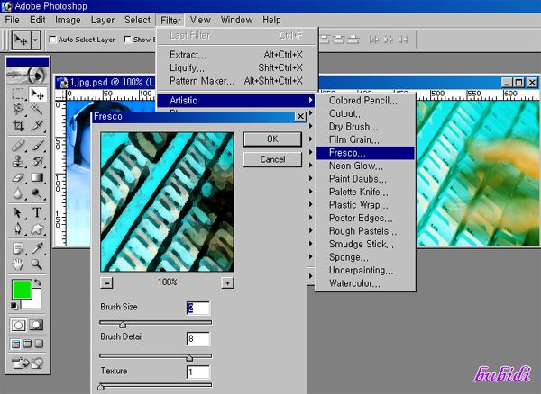Zoom out the Fresco preview with minus
541x394 pixels.
coord(106,283)
